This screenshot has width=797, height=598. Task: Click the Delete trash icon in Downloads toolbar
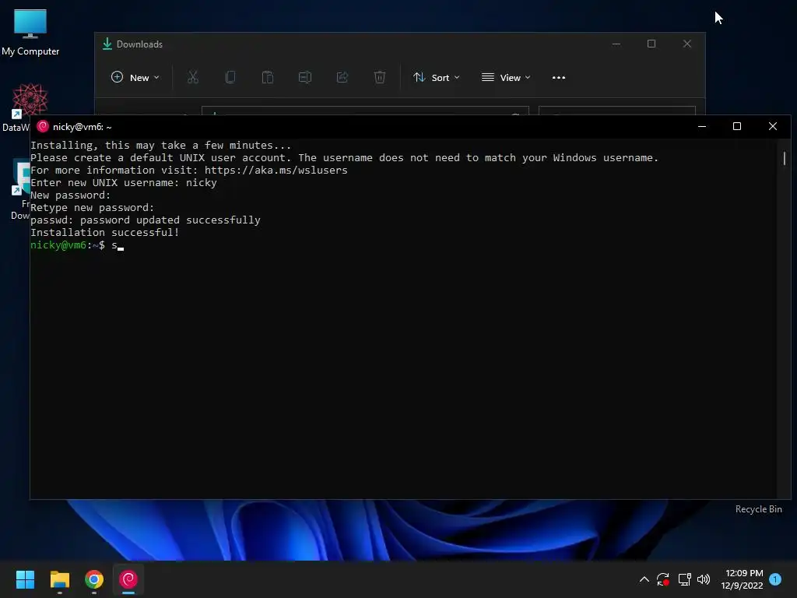pyautogui.click(x=380, y=77)
